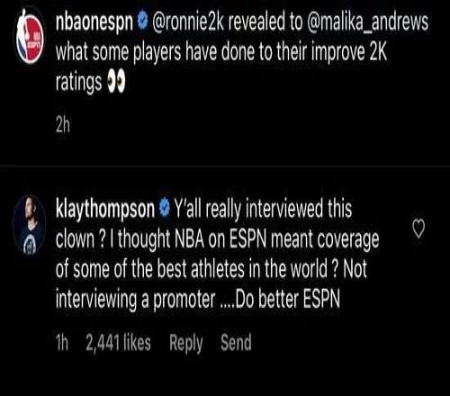Viewport: 450px width, 396px height.
Task: Click the verified badge next to nbaonespn
Action: click(x=143, y=22)
